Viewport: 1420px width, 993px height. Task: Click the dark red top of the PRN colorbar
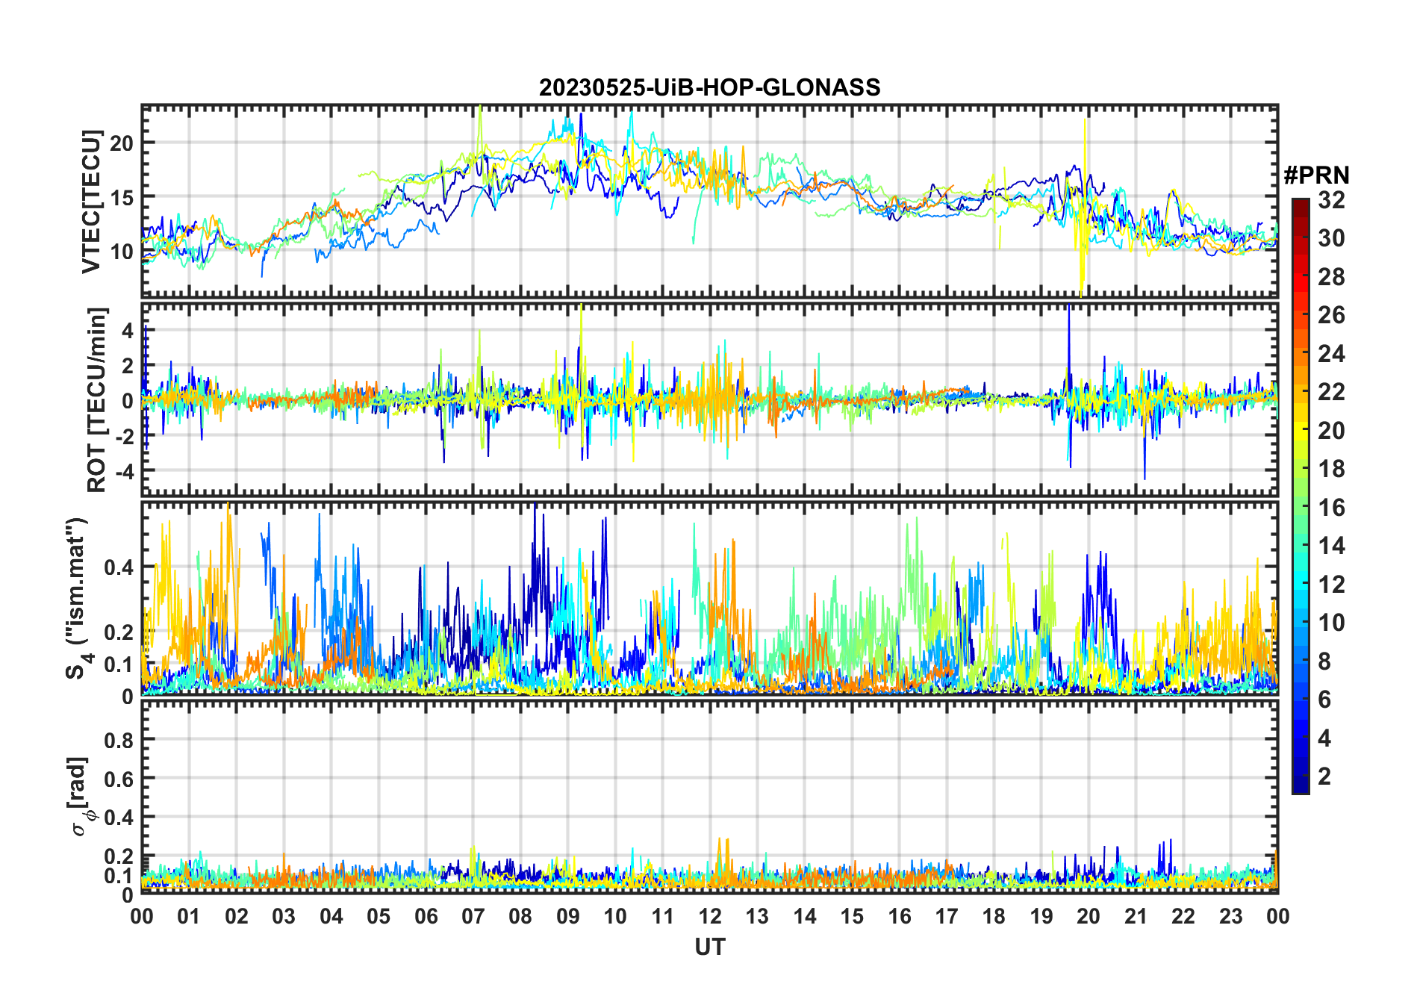pos(1301,203)
